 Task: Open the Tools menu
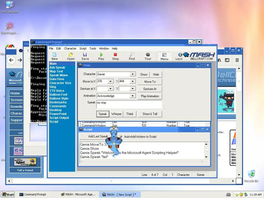coord(93,48)
